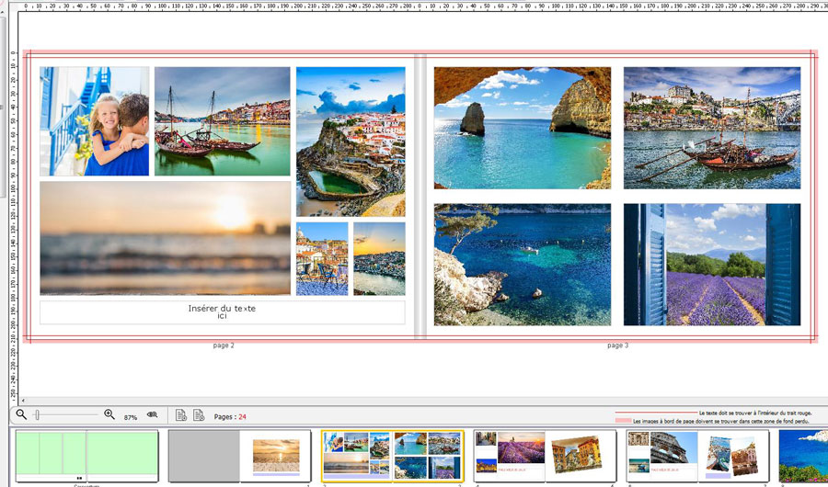Select the blurred sunset beach photo
The height and width of the screenshot is (487, 828).
pyautogui.click(x=166, y=238)
